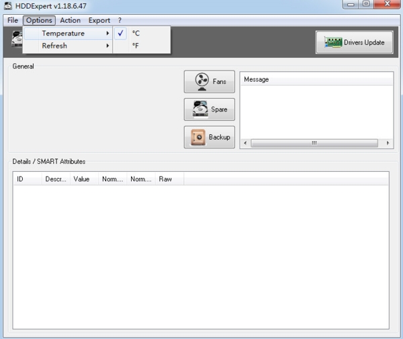Choose the °C temperature unit

coord(142,34)
